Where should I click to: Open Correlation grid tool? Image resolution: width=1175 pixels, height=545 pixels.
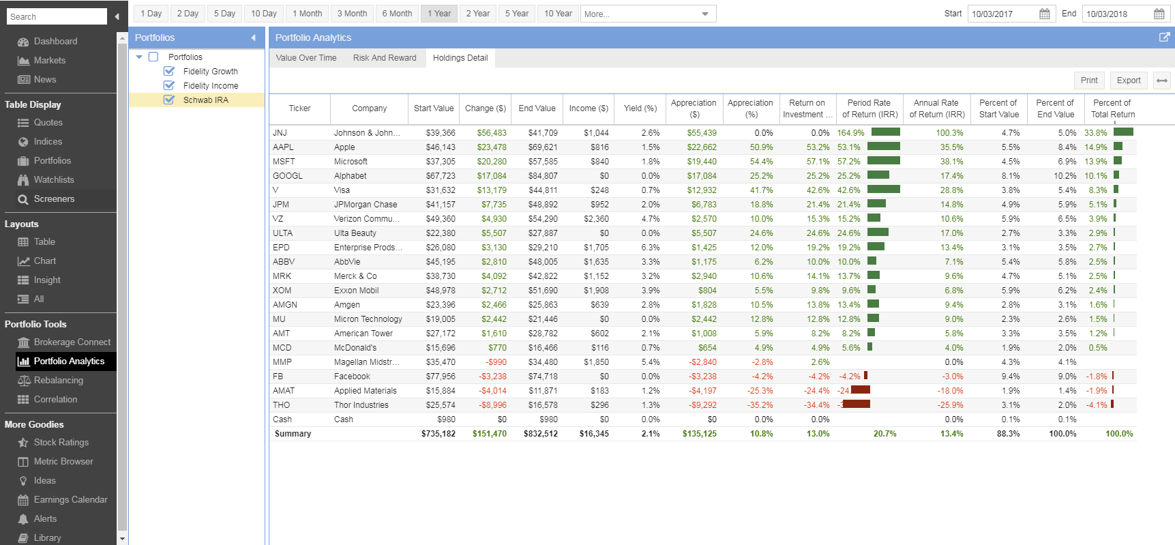coord(55,400)
